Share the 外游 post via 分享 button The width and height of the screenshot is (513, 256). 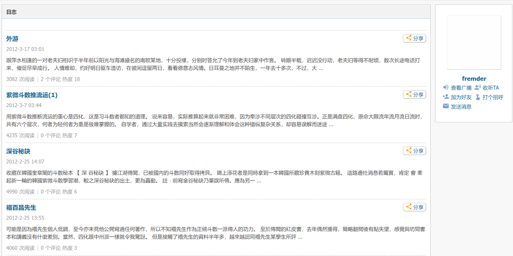[x=414, y=38]
